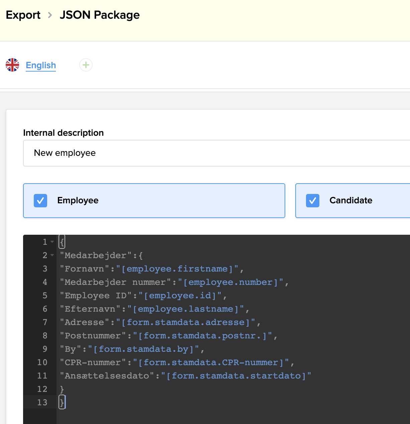
Task: Click the breadcrumb chevron separator
Action: click(50, 15)
